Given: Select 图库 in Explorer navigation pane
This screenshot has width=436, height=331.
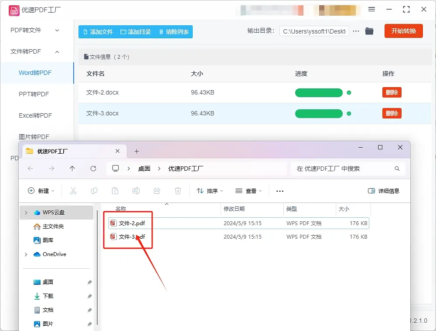Looking at the screenshot, I should 43,240.
